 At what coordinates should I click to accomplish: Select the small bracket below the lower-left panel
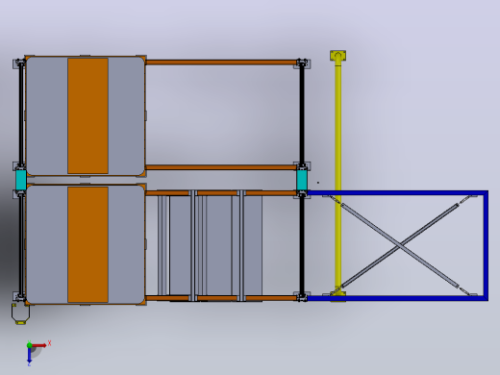pyautogui.click(x=20, y=314)
